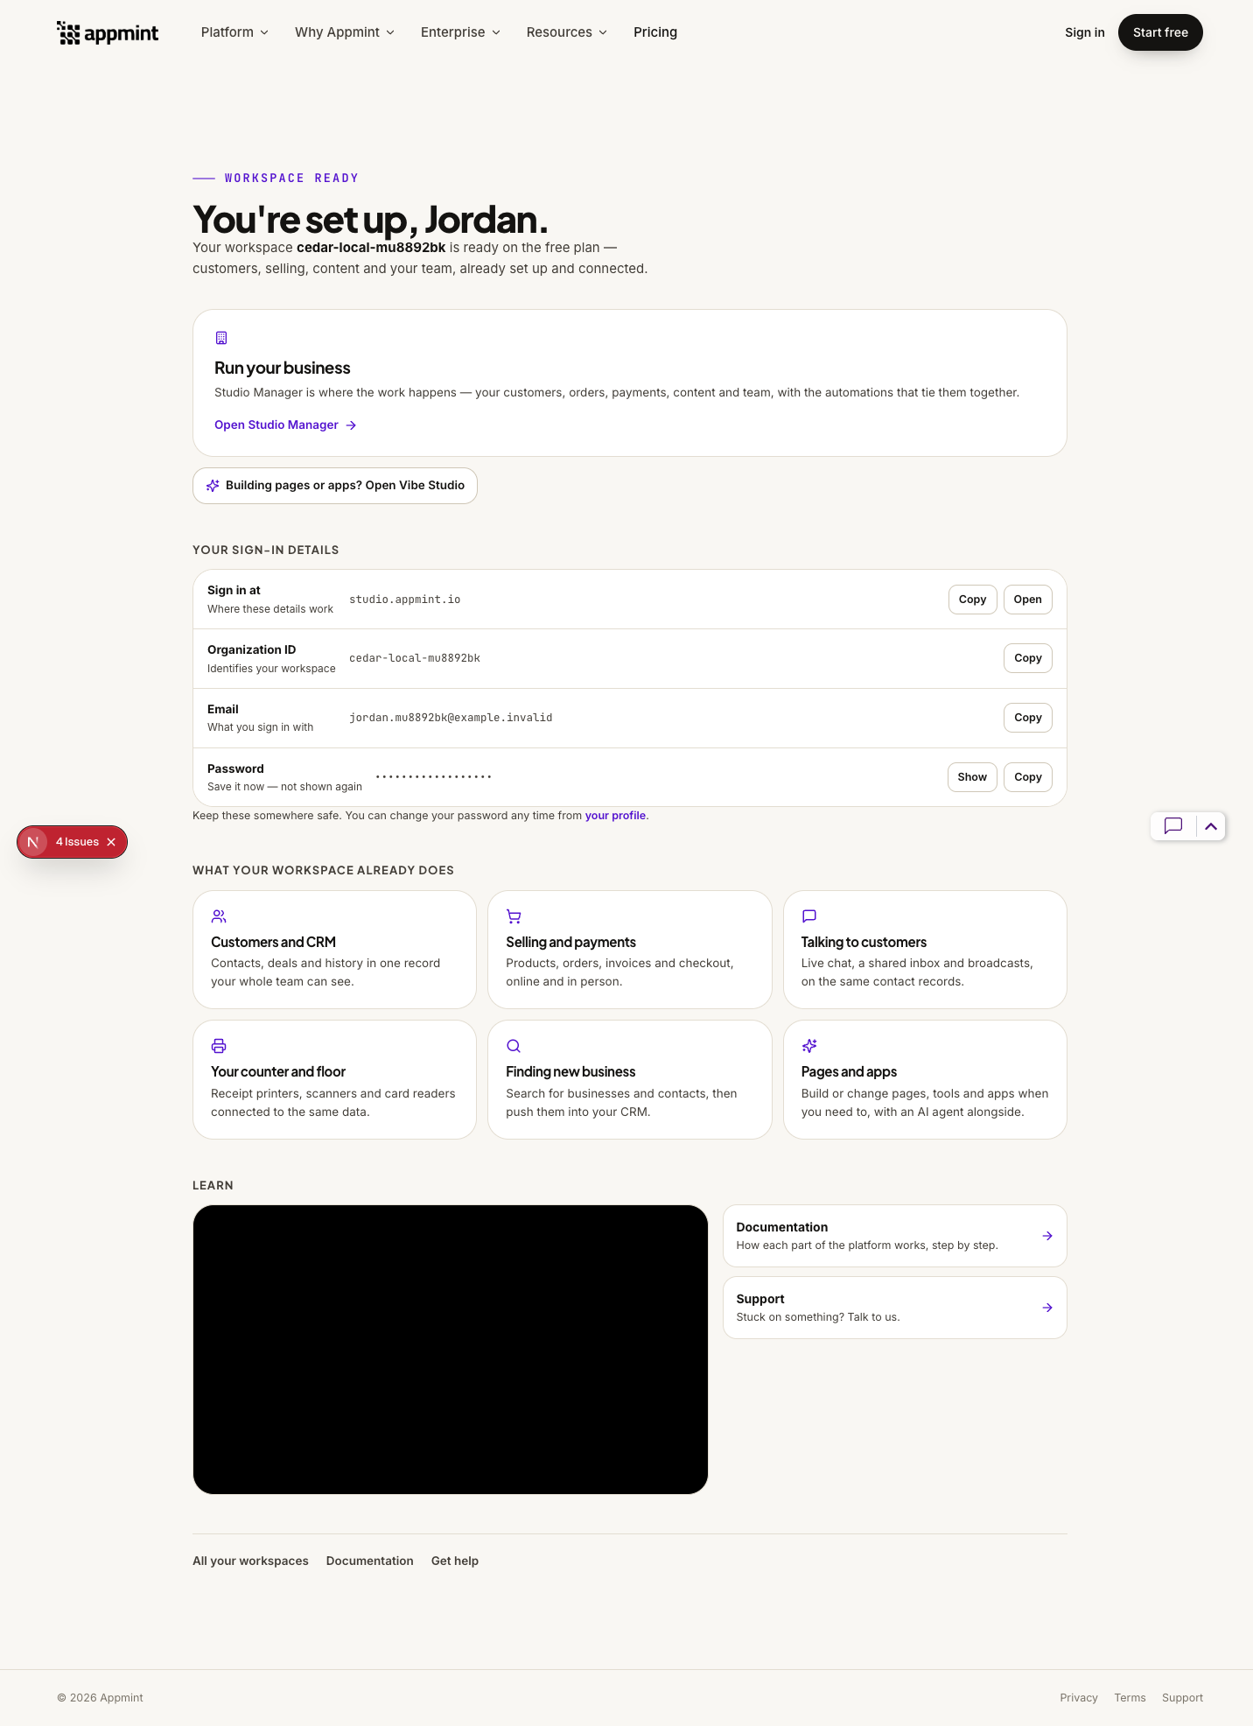The width and height of the screenshot is (1253, 1726).
Task: Click the studio.appmint.io value text
Action: [405, 600]
